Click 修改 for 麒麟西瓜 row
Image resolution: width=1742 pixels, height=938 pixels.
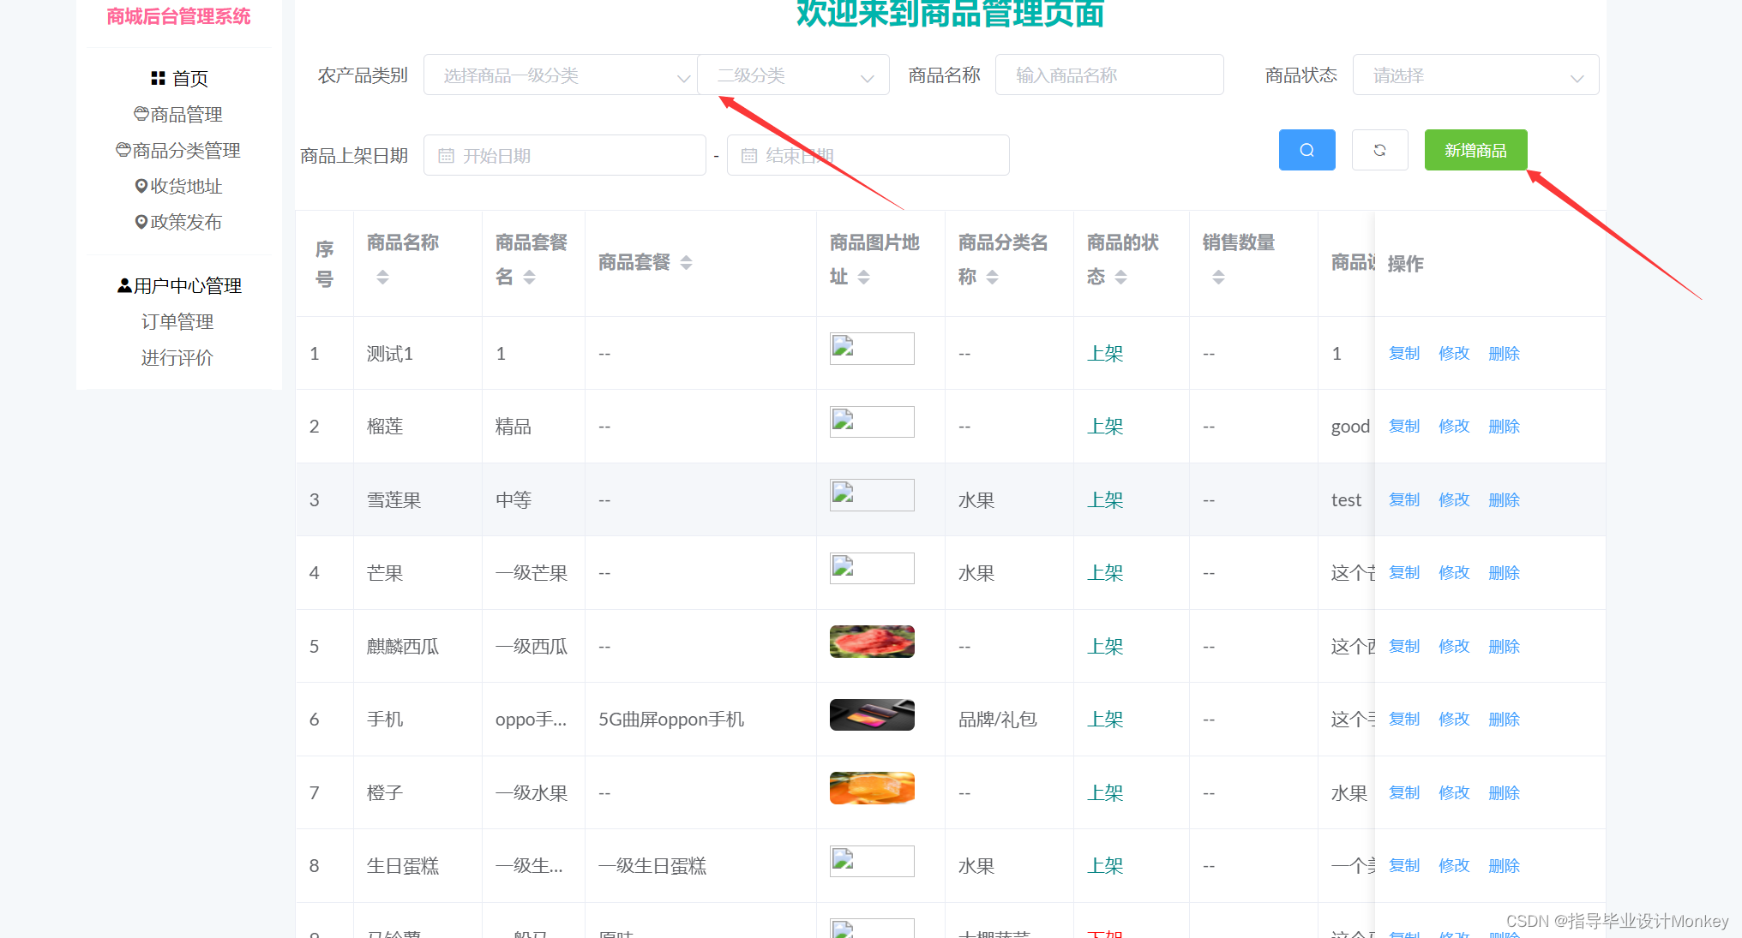pos(1454,646)
